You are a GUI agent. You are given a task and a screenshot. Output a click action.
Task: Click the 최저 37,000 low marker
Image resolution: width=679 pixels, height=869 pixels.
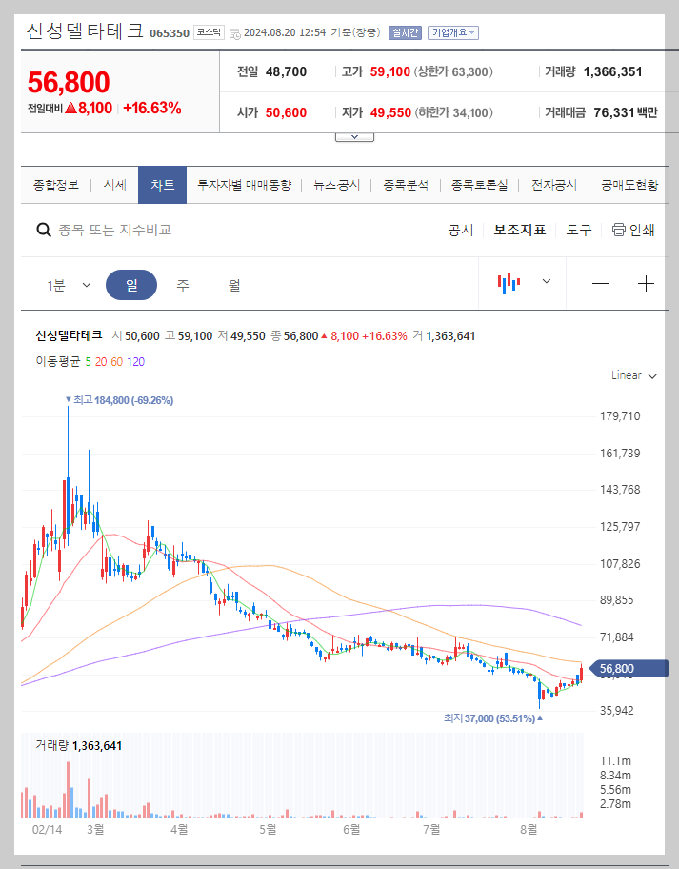pos(493,718)
